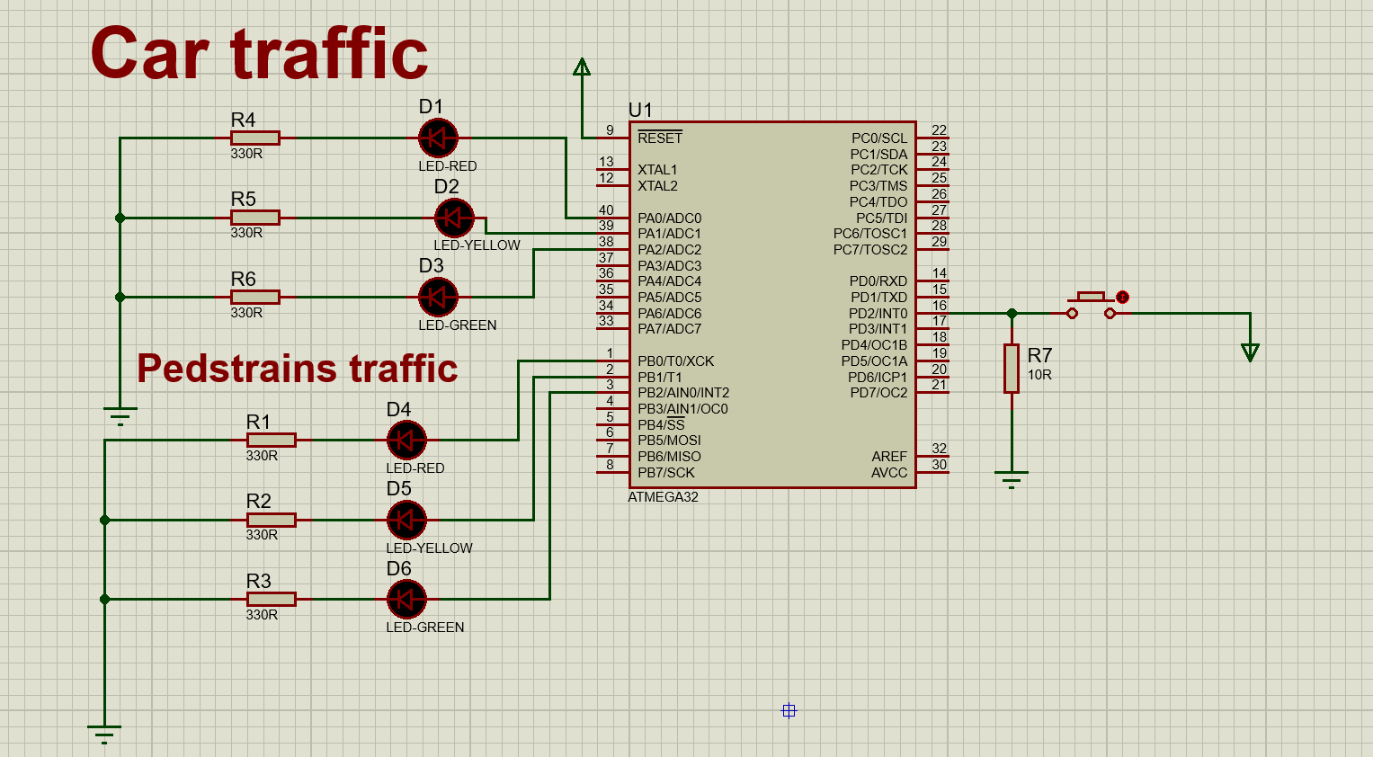
Task: Click the blue origin marker on the sheet
Action: 789,711
